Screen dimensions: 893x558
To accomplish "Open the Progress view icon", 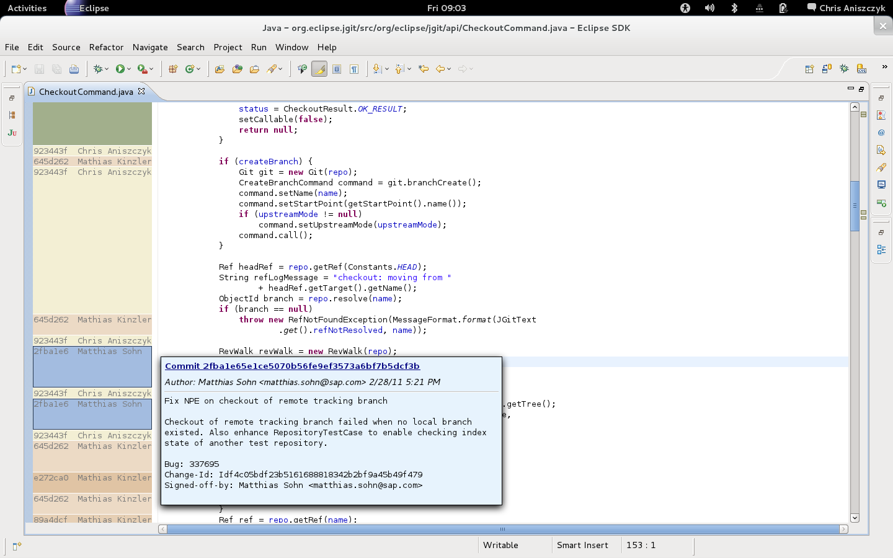I will pyautogui.click(x=881, y=202).
